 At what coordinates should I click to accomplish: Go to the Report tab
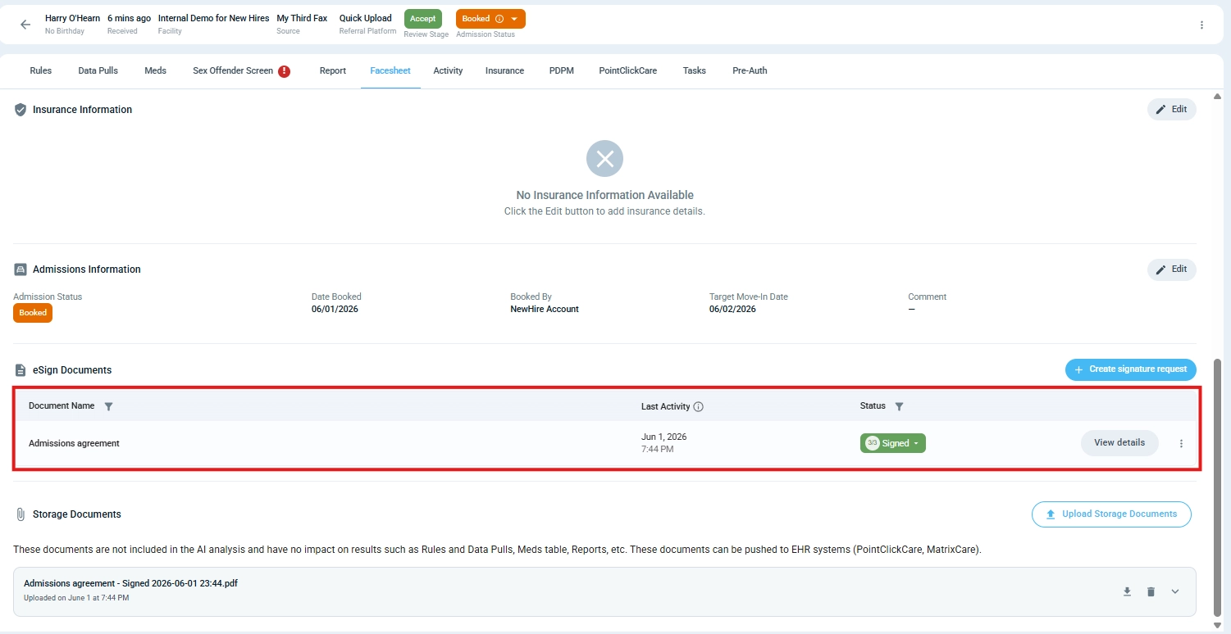tap(333, 70)
